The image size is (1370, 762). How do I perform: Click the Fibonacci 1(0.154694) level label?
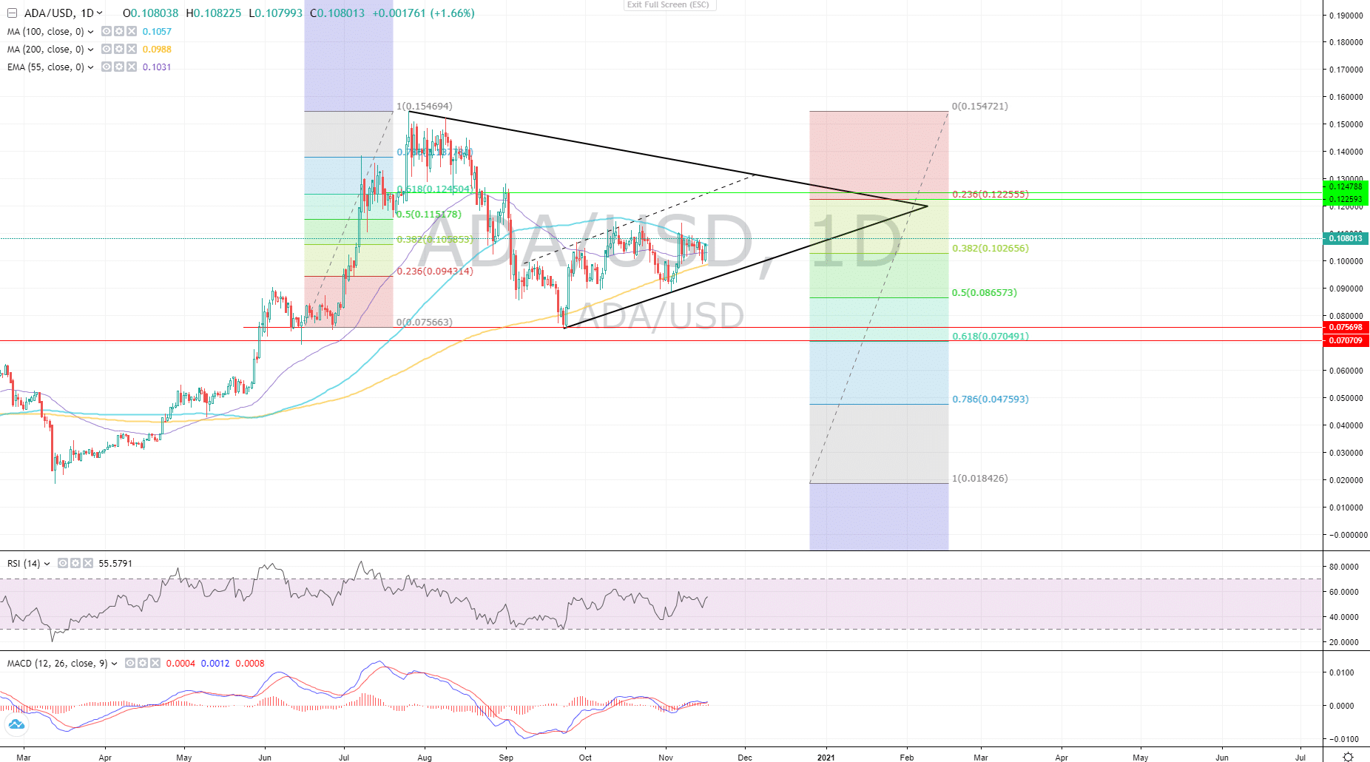[x=425, y=107]
